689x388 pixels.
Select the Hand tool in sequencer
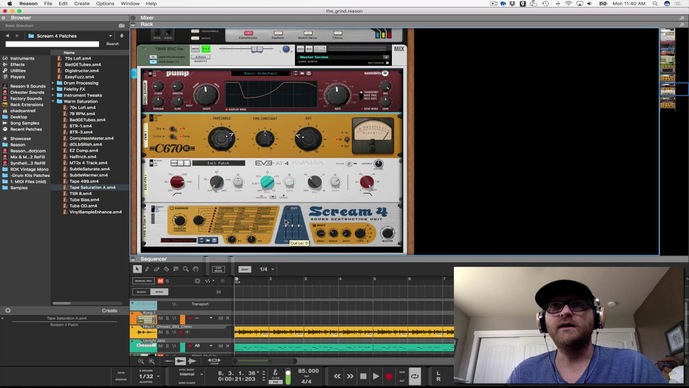coord(195,269)
